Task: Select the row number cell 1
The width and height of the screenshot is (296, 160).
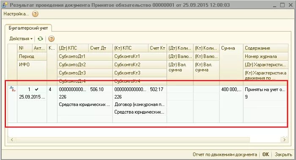Action: [25, 89]
